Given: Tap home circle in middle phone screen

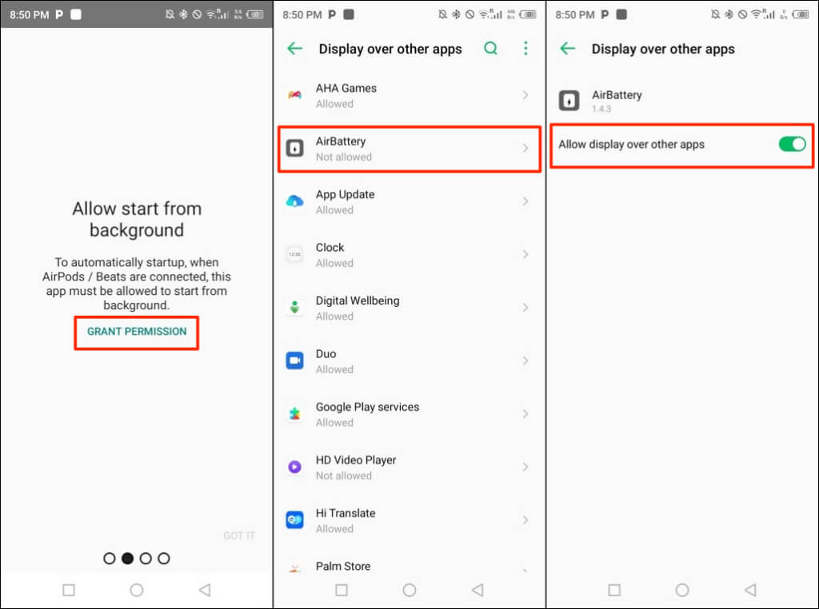Looking at the screenshot, I should [409, 590].
